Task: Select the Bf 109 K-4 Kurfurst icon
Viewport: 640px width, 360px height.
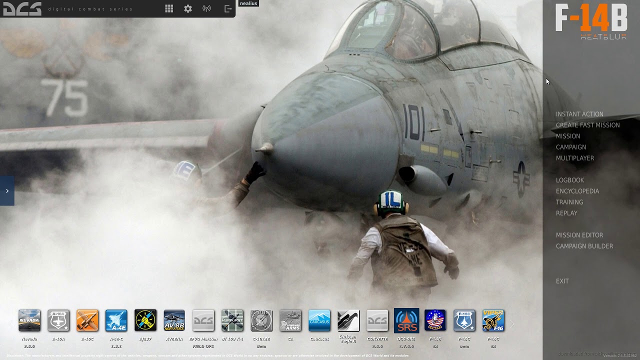Action: [232, 320]
